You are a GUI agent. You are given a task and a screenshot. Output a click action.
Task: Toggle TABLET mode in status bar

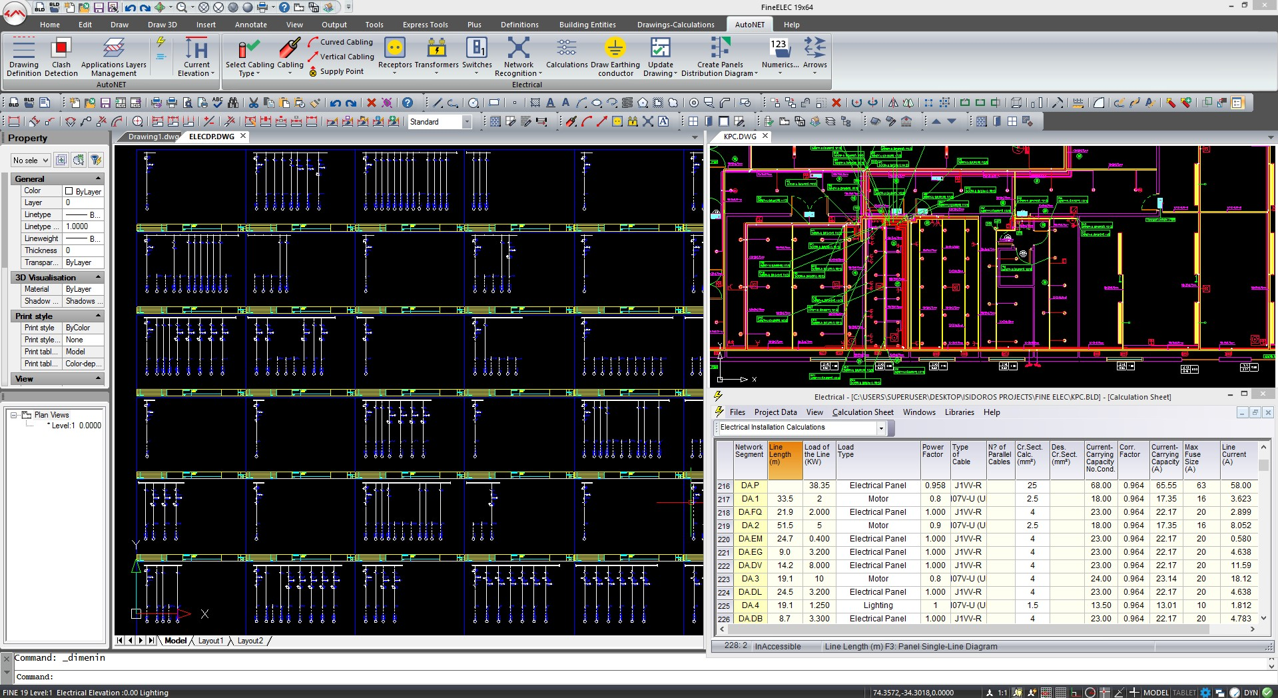coord(1183,693)
